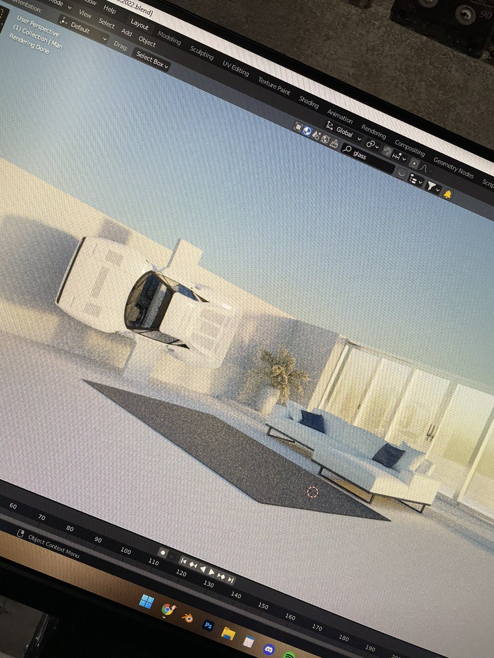Screen dimensions: 494x658
Task: Click frame 150 on the timeline
Action: (x=263, y=606)
